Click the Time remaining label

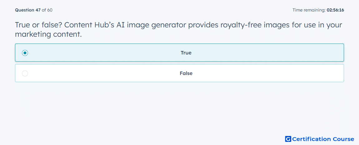309,10
